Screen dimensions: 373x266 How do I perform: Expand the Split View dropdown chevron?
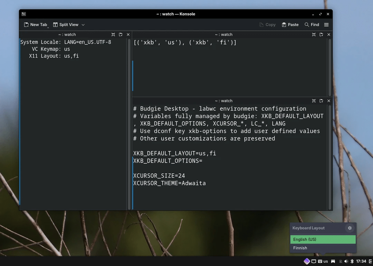tap(83, 25)
